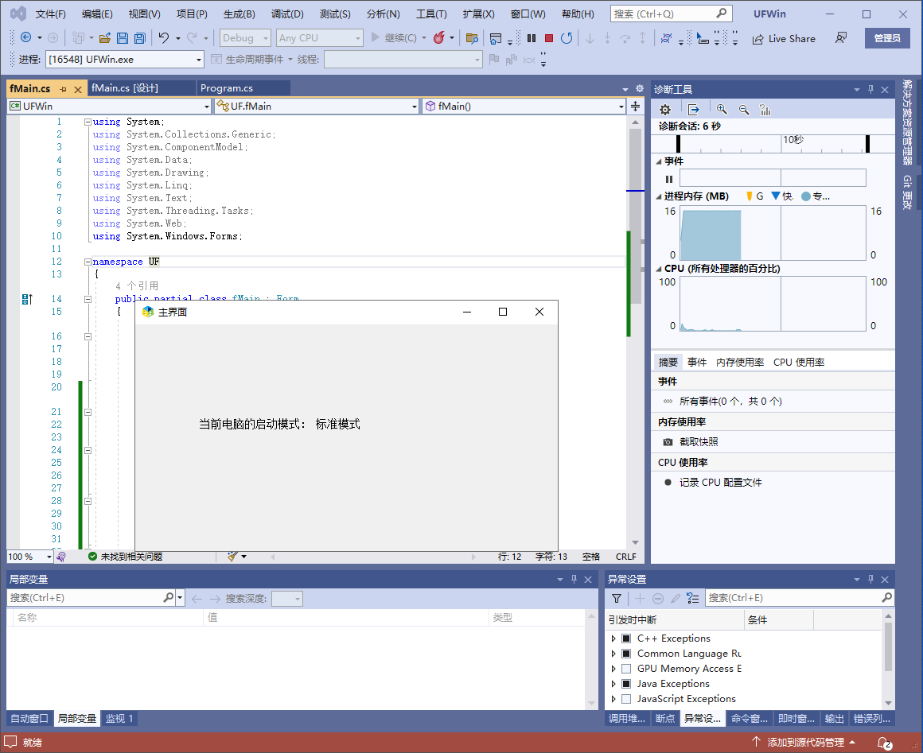Save the current file with disk icon

pyautogui.click(x=123, y=38)
